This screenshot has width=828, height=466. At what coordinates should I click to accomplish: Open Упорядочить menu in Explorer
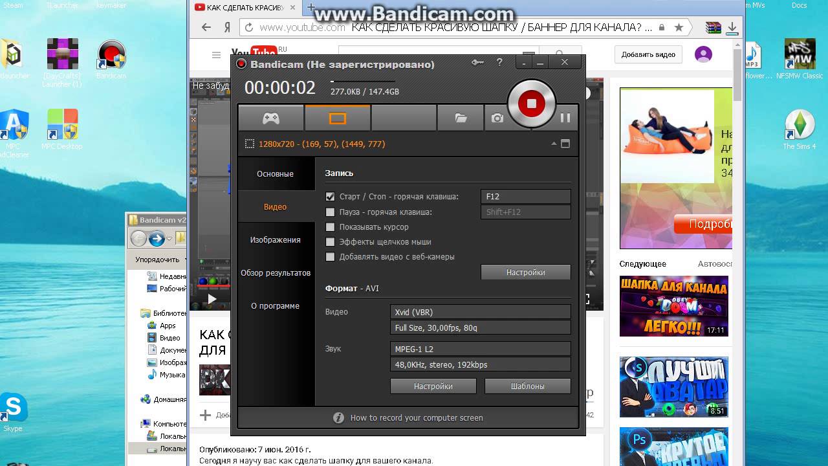[160, 259]
